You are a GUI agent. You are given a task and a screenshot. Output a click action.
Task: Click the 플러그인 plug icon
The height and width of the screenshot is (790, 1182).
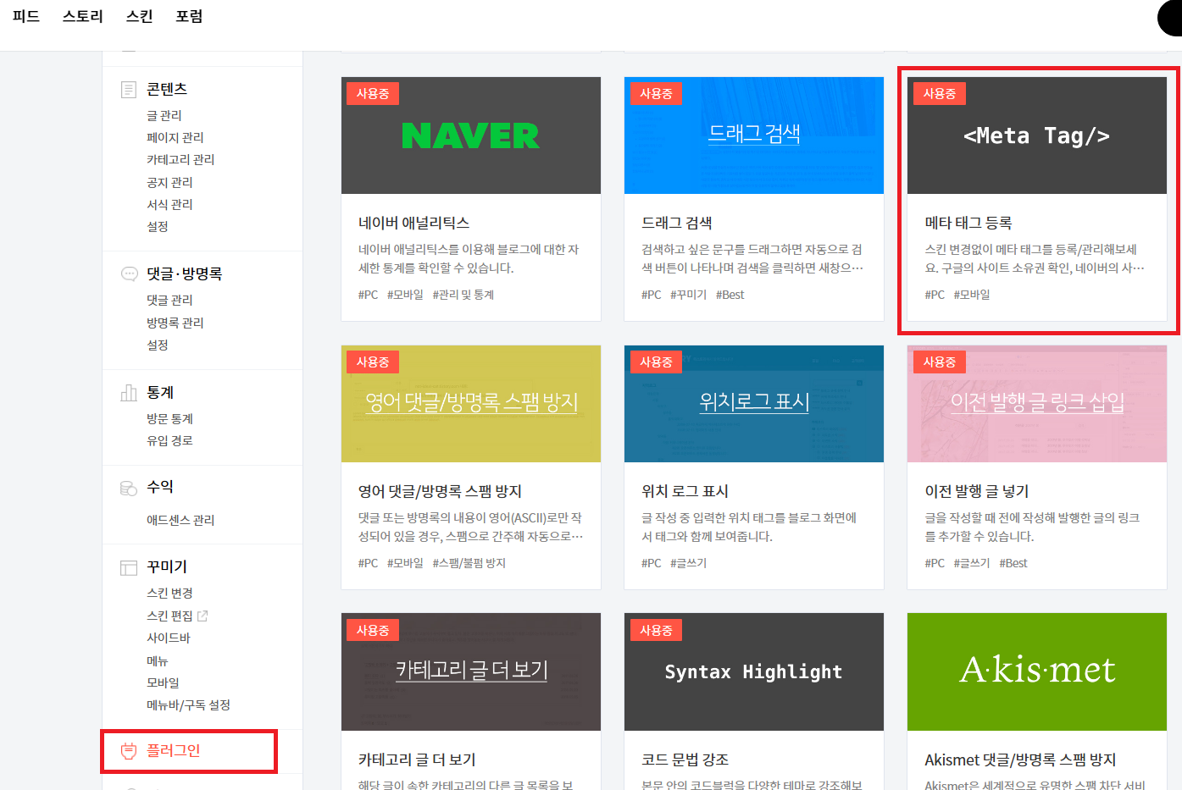coord(129,751)
